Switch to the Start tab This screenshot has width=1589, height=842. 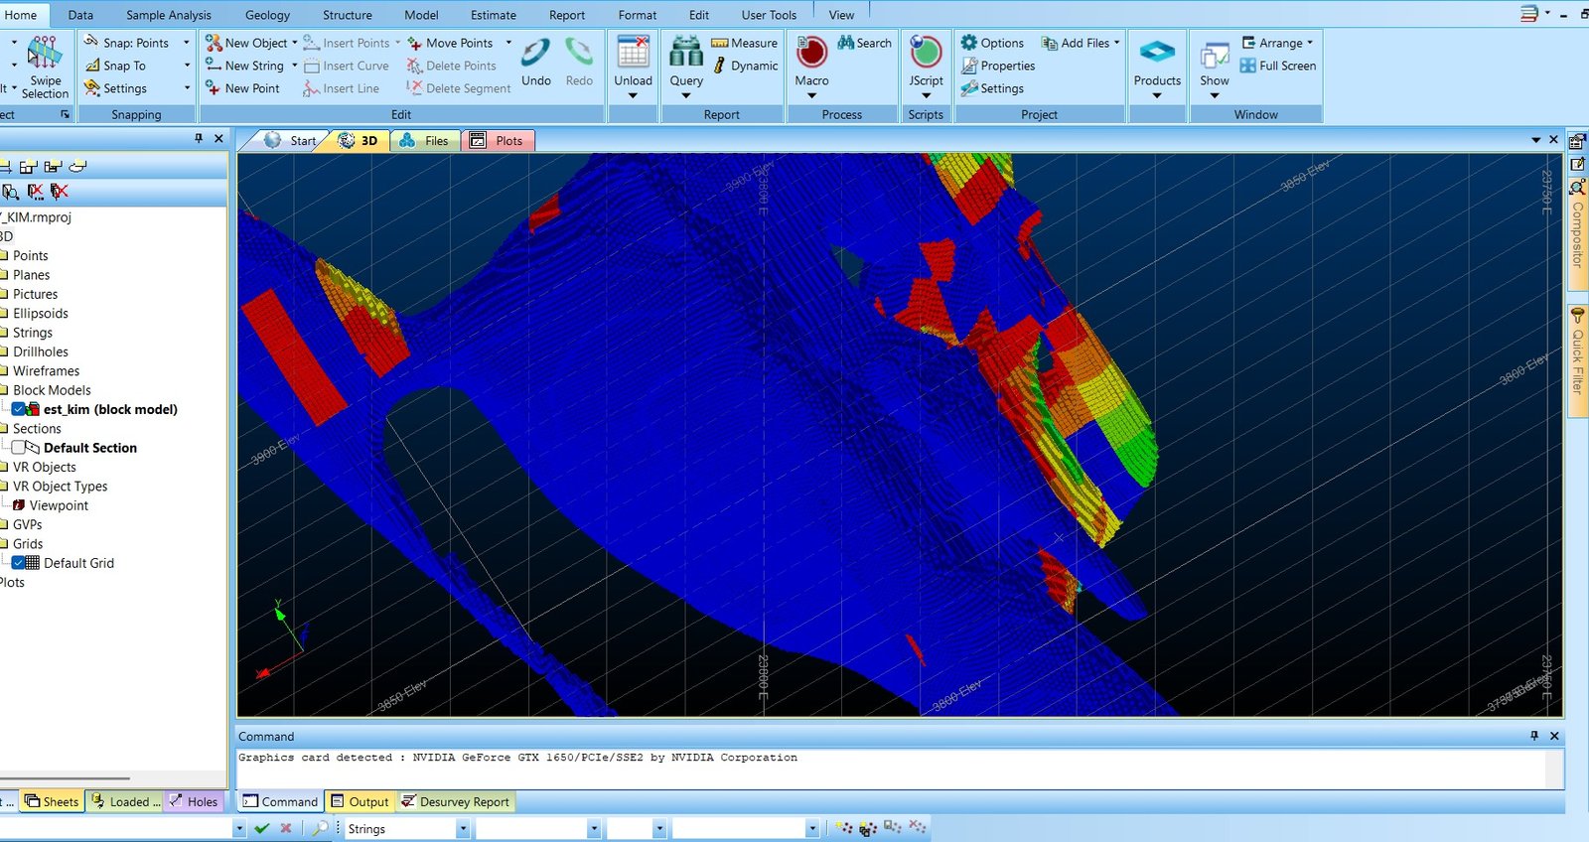[x=290, y=140]
